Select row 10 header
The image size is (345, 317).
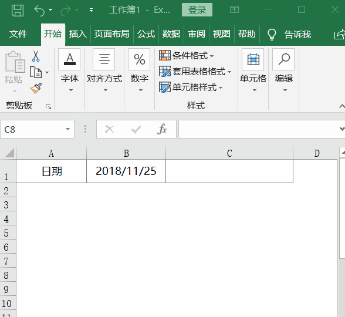point(8,303)
